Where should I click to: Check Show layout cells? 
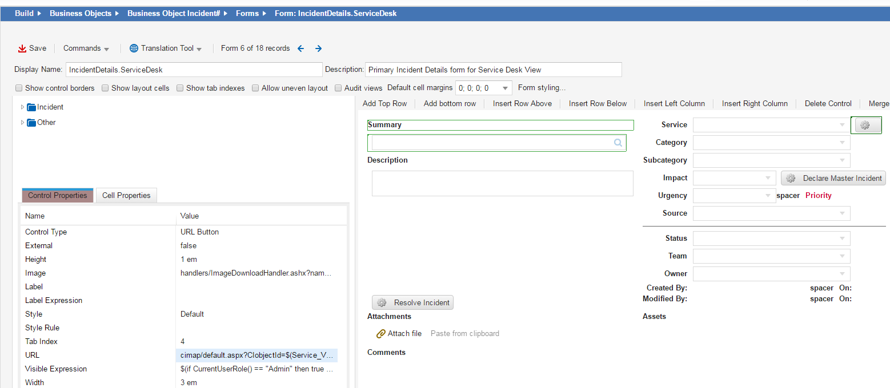105,88
